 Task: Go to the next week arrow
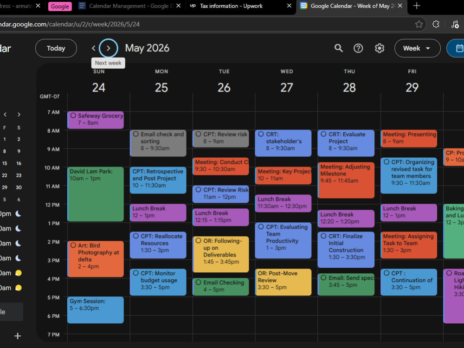pyautogui.click(x=108, y=48)
